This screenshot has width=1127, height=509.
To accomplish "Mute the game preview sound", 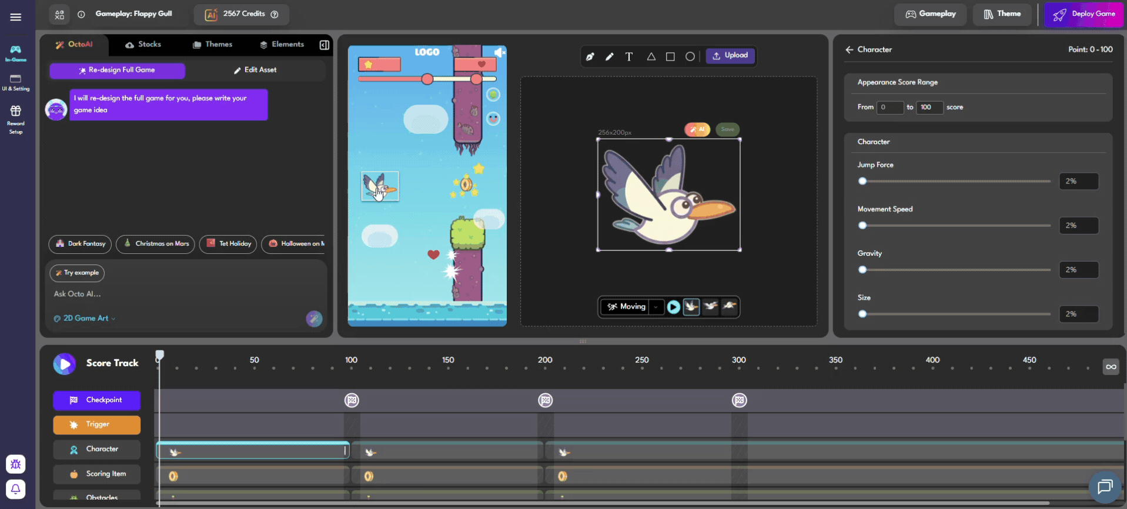I will pyautogui.click(x=499, y=53).
